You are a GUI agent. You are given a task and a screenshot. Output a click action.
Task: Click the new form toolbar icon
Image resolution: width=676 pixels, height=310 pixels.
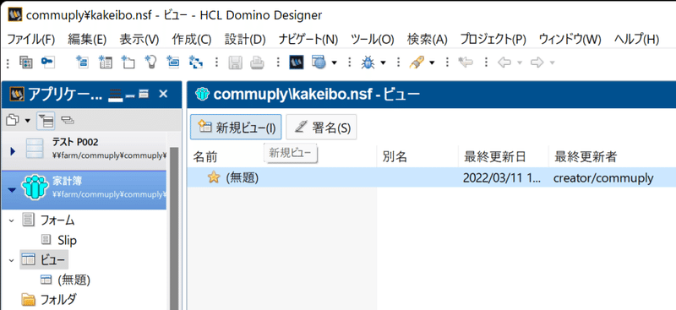coord(82,63)
